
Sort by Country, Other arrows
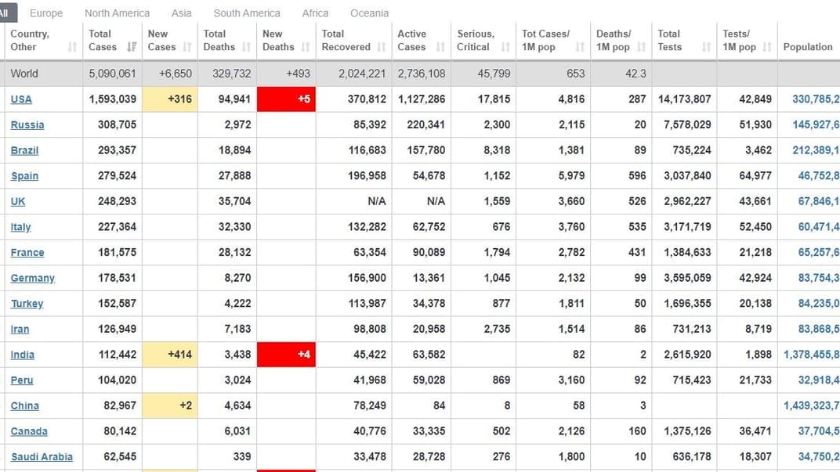click(x=72, y=47)
